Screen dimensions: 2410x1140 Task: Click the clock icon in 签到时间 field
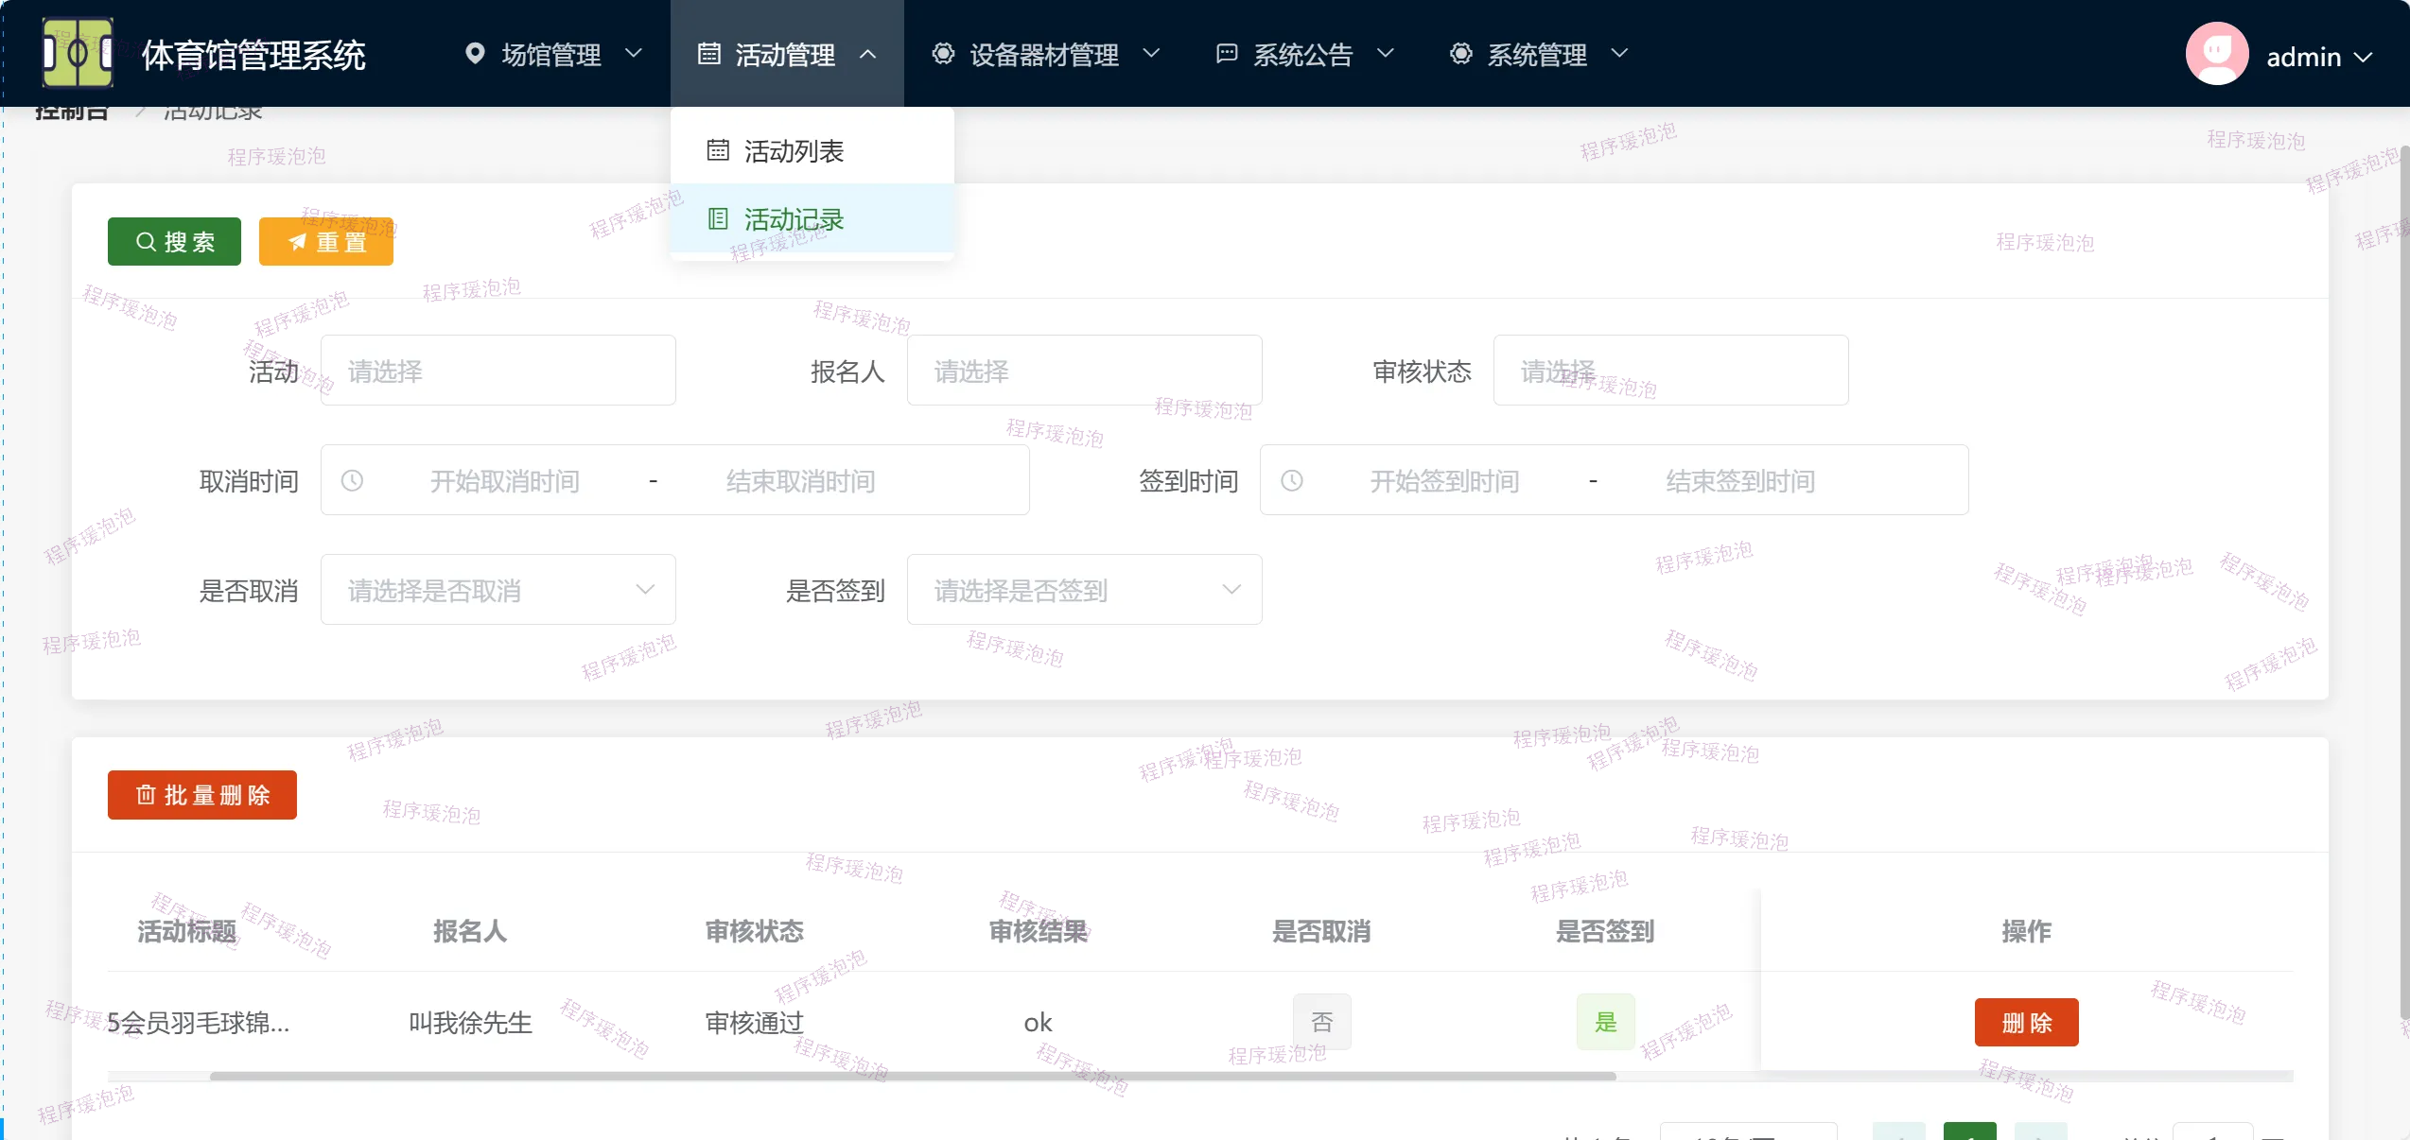[1292, 481]
